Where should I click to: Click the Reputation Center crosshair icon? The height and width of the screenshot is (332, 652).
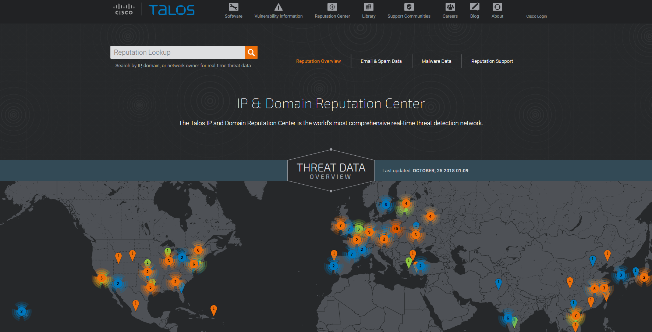coord(332,7)
